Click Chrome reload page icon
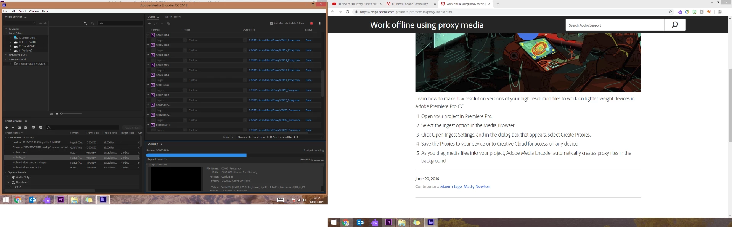This screenshot has height=227, width=732. point(347,12)
